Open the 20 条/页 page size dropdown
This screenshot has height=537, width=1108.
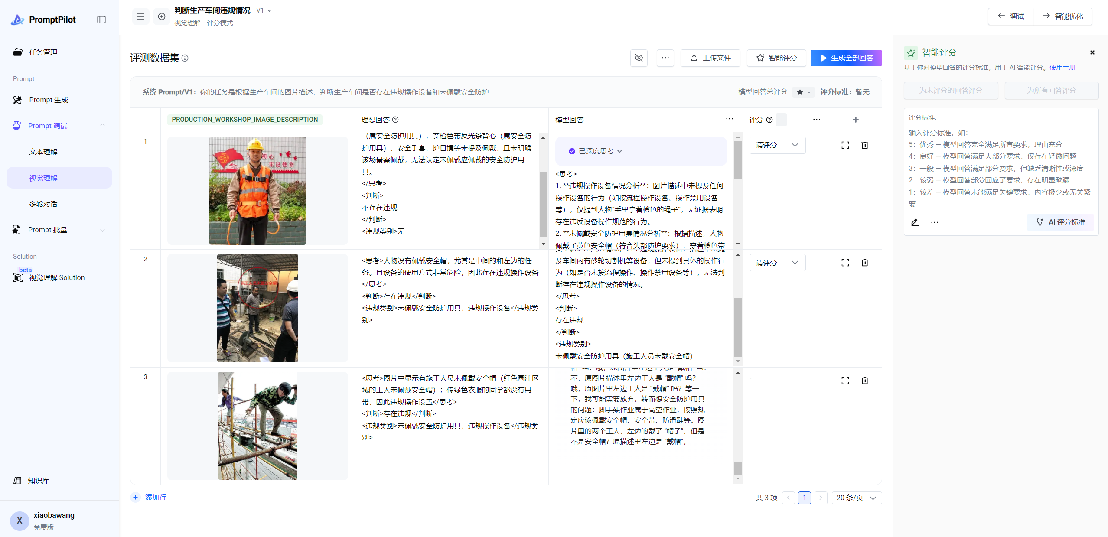point(856,498)
